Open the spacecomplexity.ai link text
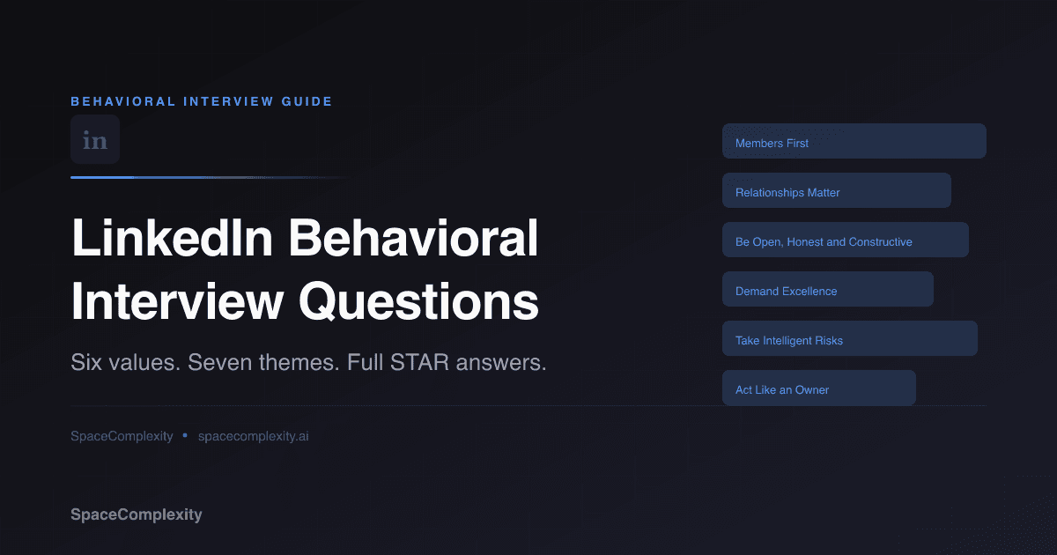This screenshot has width=1057, height=555. pos(253,436)
